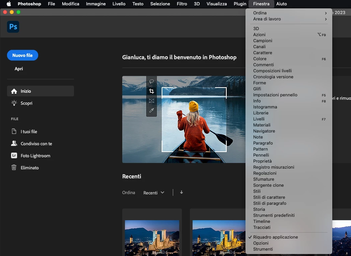Open the Aiuto menu

(282, 4)
